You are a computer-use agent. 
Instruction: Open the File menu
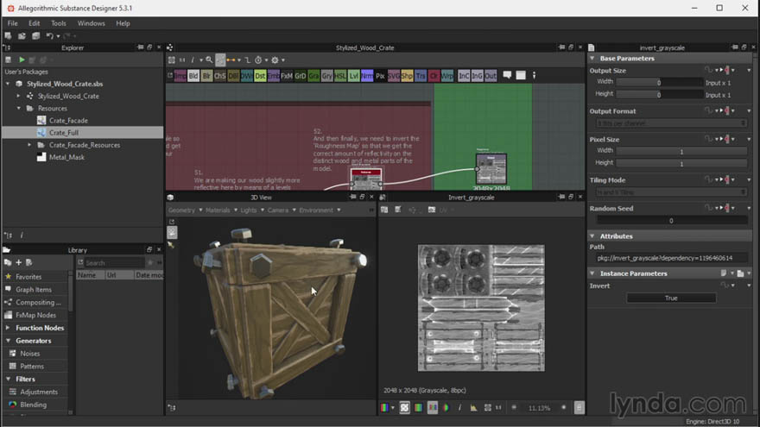[x=13, y=23]
